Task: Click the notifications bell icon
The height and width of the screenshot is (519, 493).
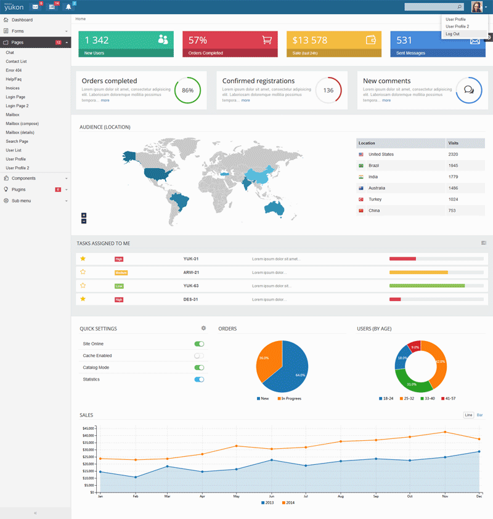Action: coord(68,7)
